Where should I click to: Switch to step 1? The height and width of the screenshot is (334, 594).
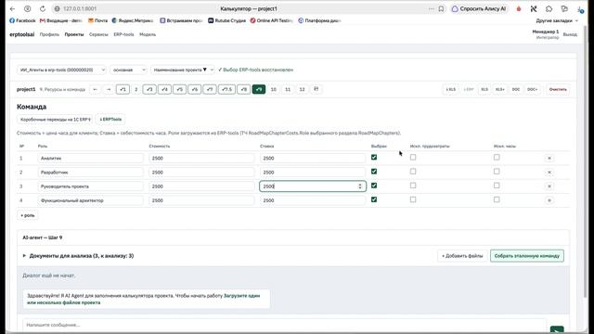[123, 89]
